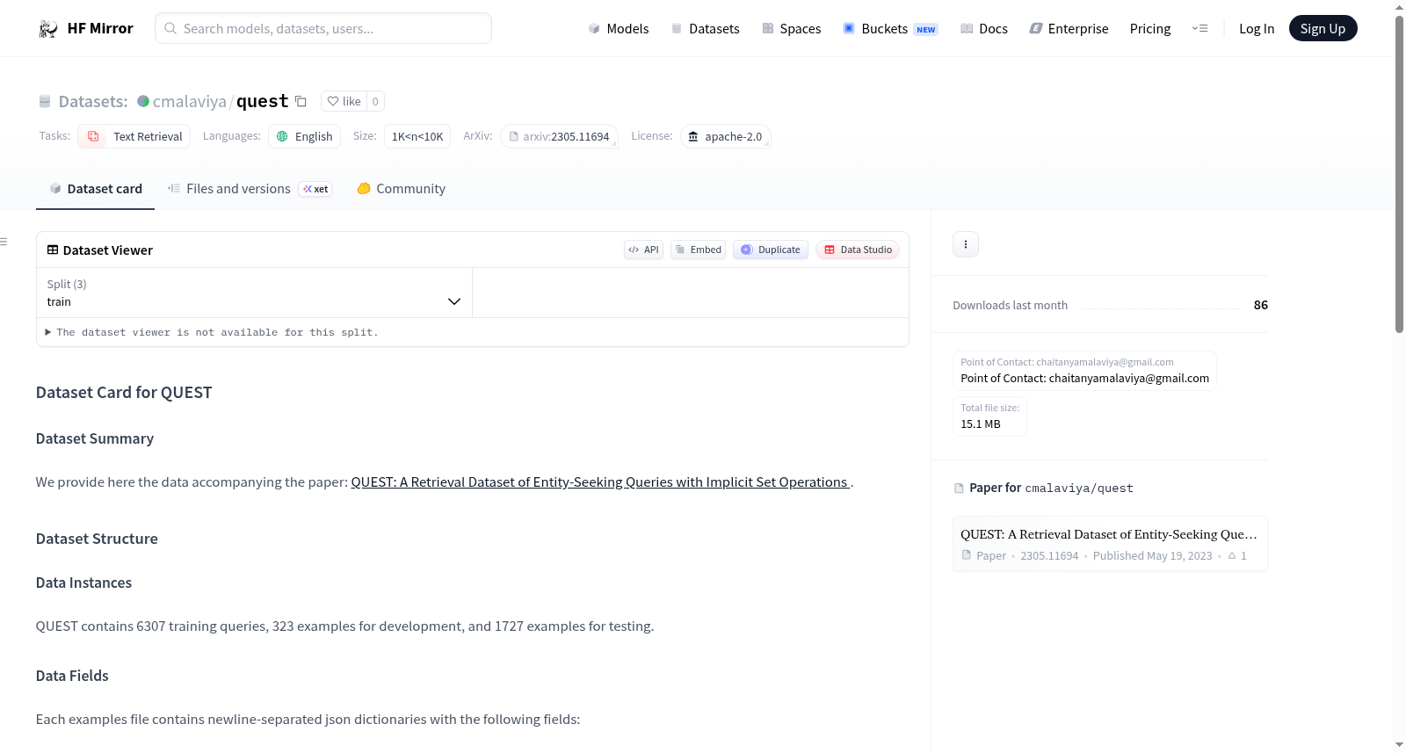Click the quest dataset name

click(262, 101)
